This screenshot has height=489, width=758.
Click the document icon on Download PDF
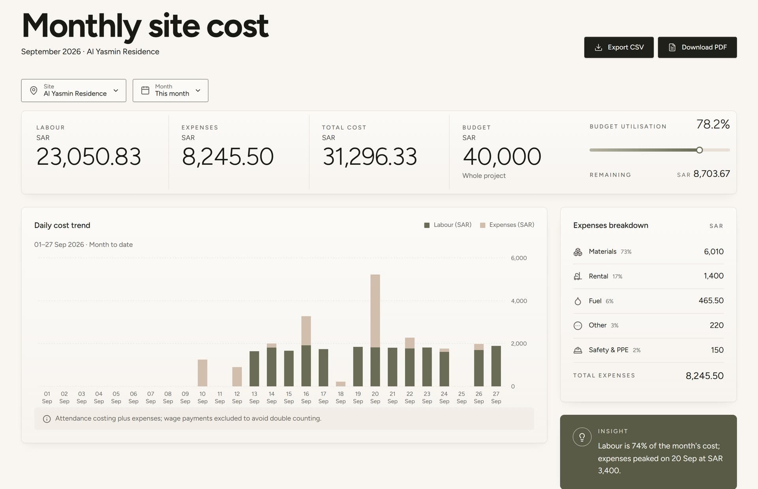coord(672,47)
